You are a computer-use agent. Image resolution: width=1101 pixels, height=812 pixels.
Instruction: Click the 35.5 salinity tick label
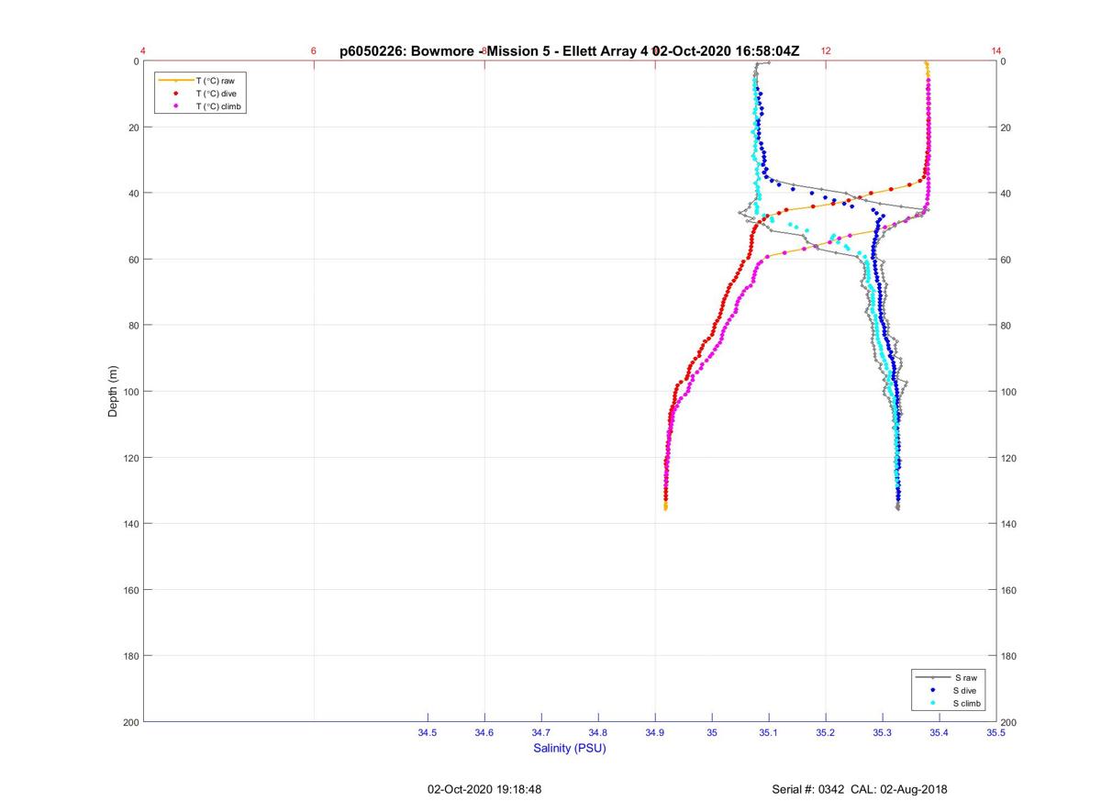pyautogui.click(x=996, y=733)
